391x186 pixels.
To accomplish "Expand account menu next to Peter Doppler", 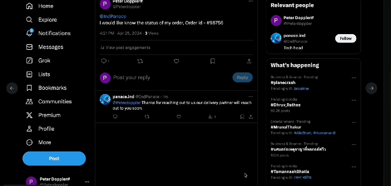I will point(87,182).
